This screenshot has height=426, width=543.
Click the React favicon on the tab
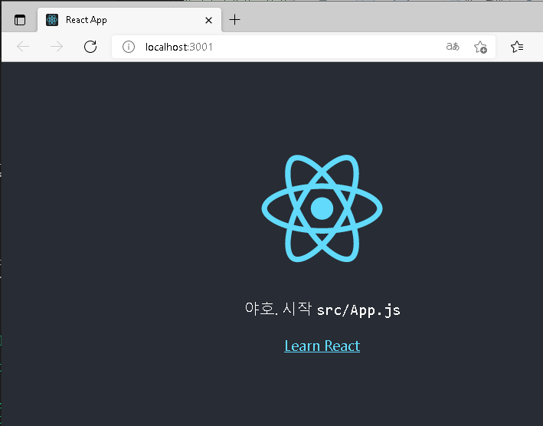(x=52, y=20)
